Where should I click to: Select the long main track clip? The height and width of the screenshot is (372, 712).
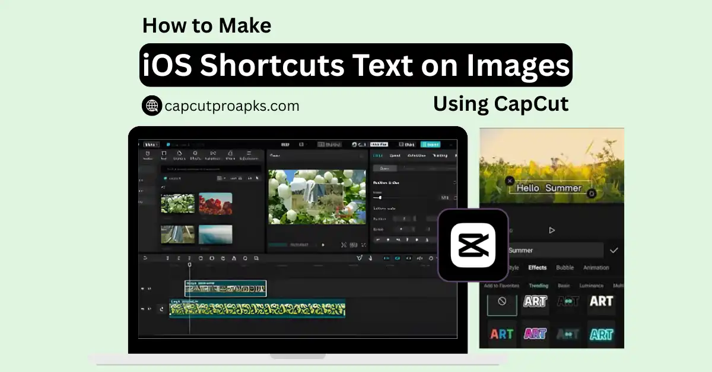pyautogui.click(x=258, y=309)
